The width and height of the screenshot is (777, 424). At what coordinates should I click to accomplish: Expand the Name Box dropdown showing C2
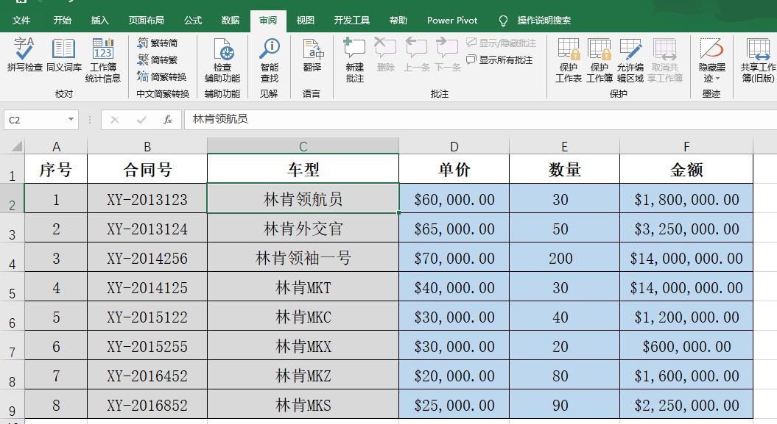coord(71,119)
